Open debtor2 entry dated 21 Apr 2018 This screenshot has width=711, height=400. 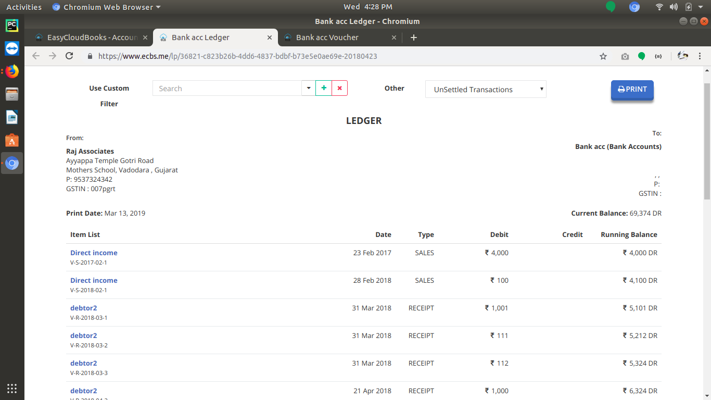point(84,391)
